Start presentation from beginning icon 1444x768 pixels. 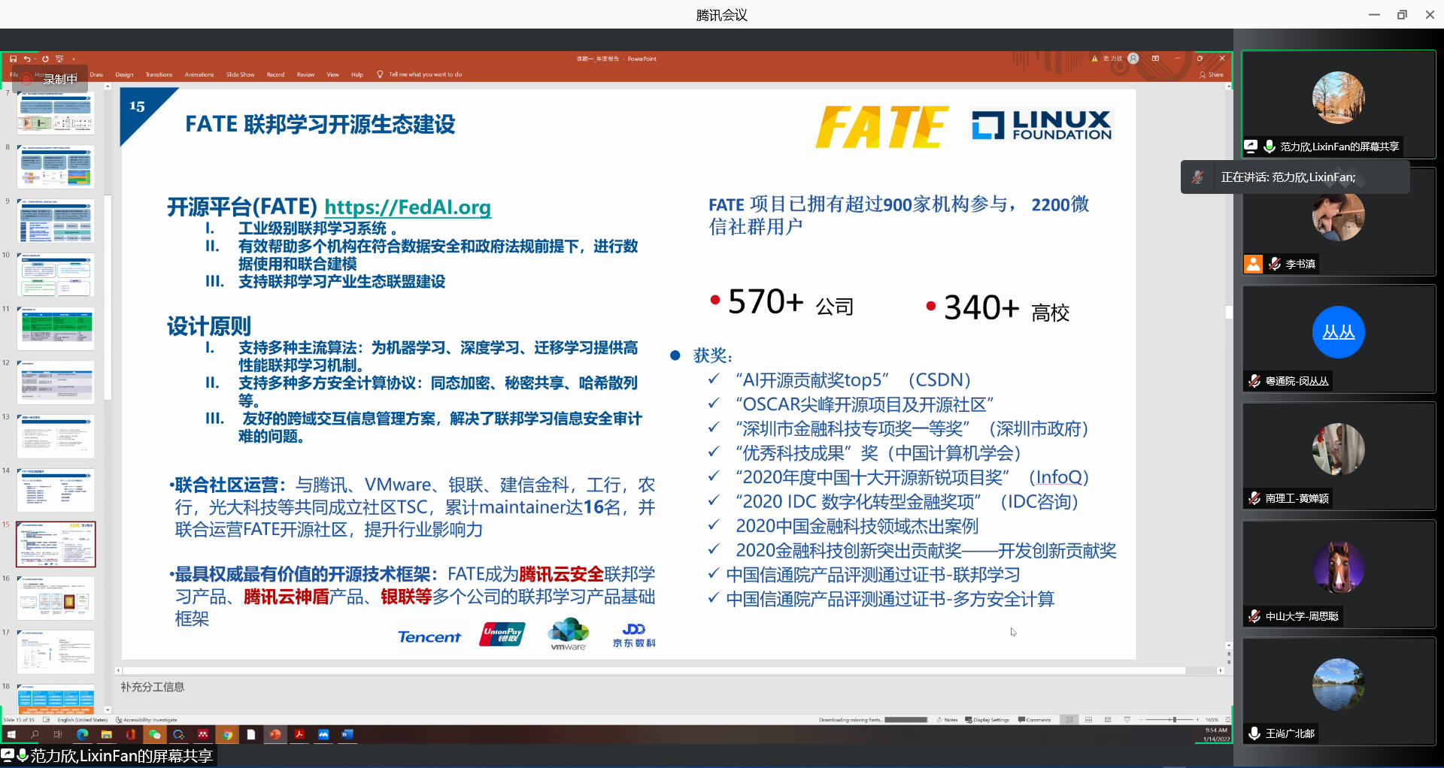(59, 59)
